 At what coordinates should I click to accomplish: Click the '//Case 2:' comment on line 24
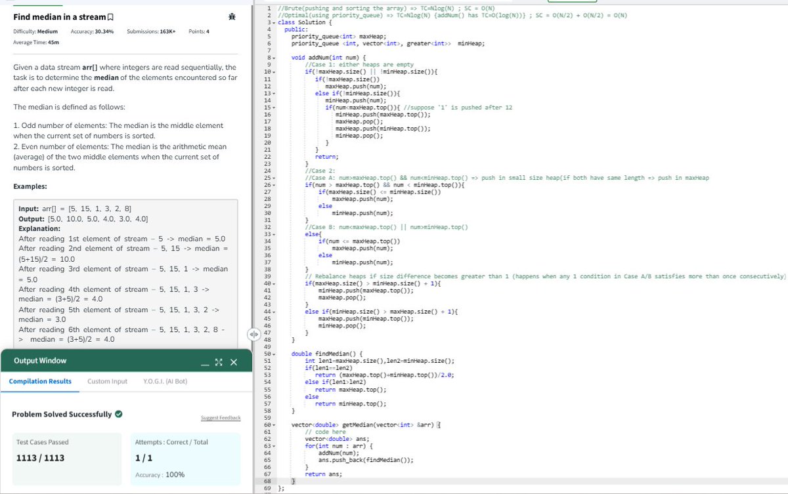click(x=320, y=171)
